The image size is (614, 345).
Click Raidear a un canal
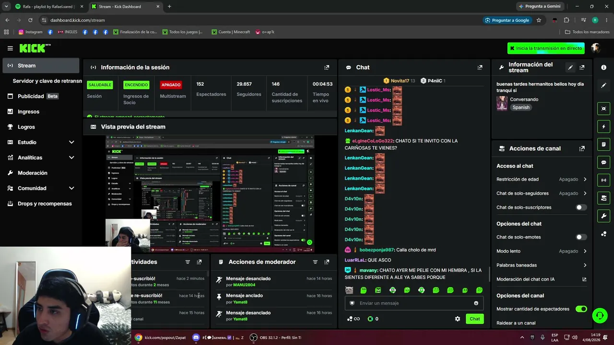point(516,323)
